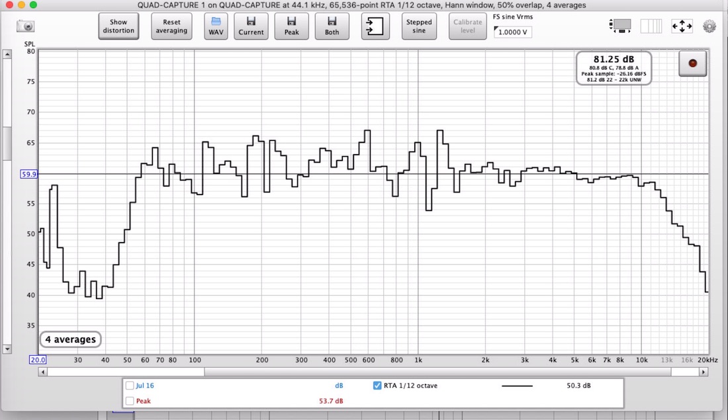Click the 59.9 cursor level value
Screen dimensions: 728x420
[x=28, y=174]
